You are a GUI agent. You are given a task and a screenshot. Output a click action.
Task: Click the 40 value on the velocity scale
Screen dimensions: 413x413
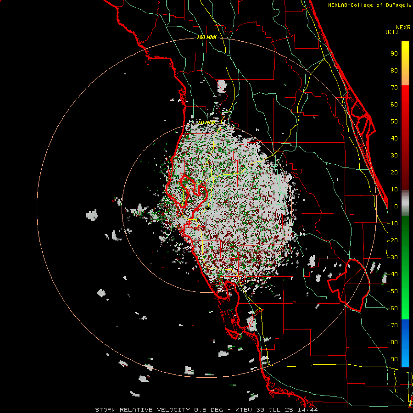(394, 139)
